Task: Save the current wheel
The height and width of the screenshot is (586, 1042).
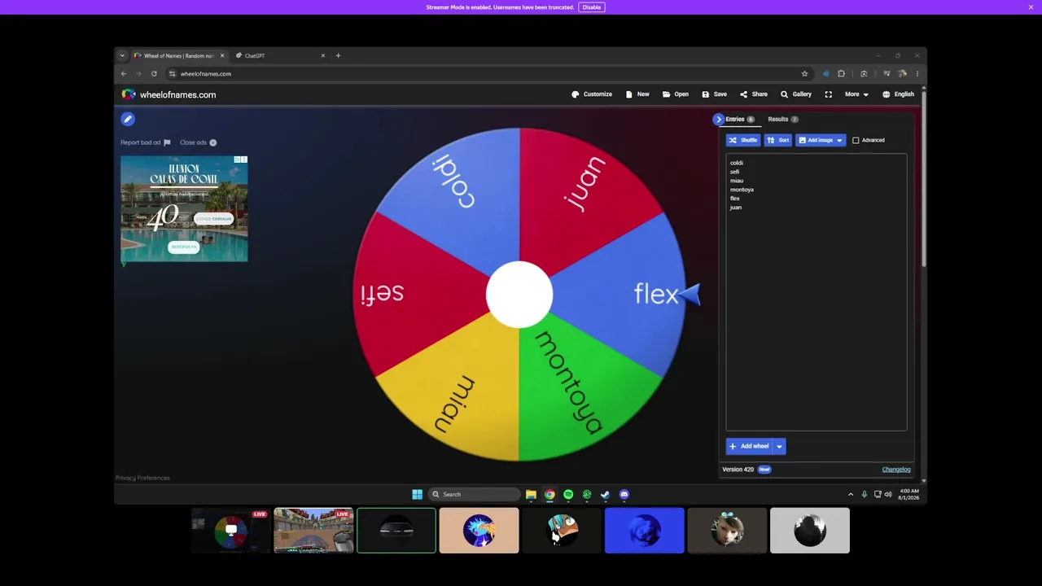Action: pyautogui.click(x=715, y=94)
